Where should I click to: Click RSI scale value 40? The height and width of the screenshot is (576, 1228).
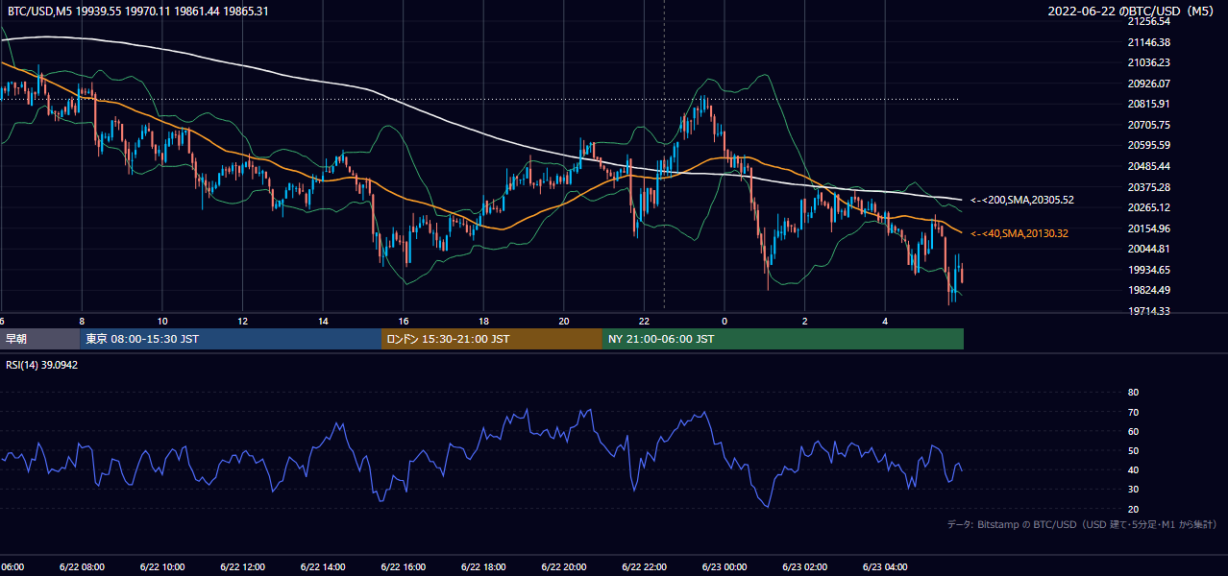pos(1133,469)
